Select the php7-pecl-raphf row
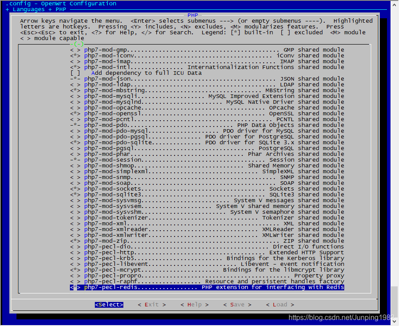Image resolution: width=399 pixels, height=326 pixels. point(207,281)
